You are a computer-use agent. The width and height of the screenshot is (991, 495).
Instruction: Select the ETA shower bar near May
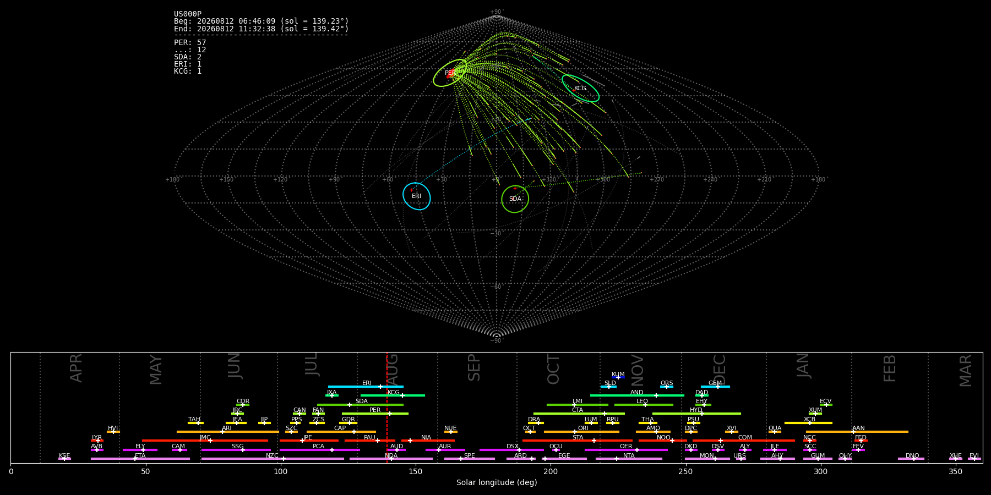point(140,459)
